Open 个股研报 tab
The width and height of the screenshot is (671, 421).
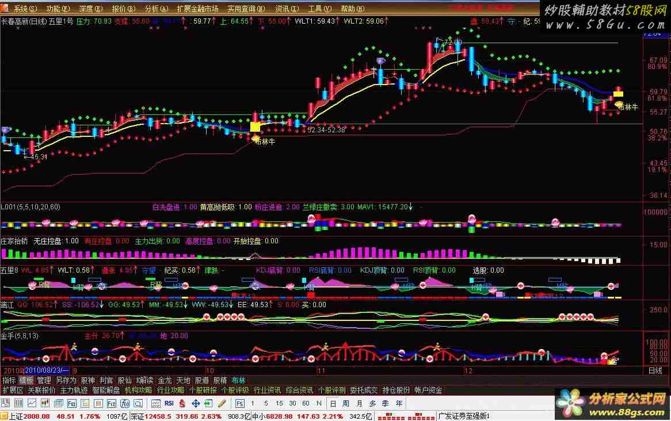click(203, 390)
